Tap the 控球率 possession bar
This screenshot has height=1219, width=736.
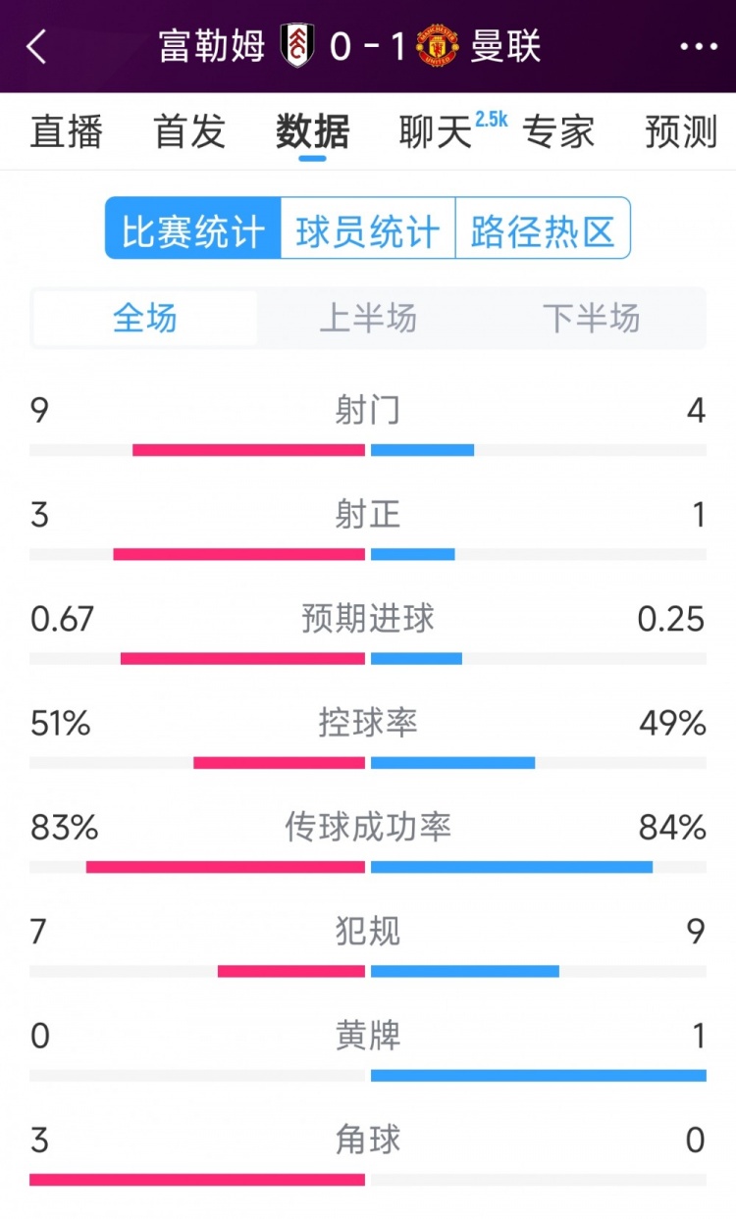pyautogui.click(x=368, y=762)
